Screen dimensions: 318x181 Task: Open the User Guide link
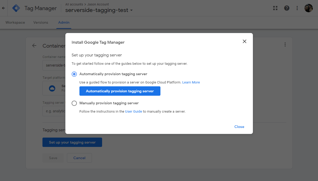click(134, 112)
